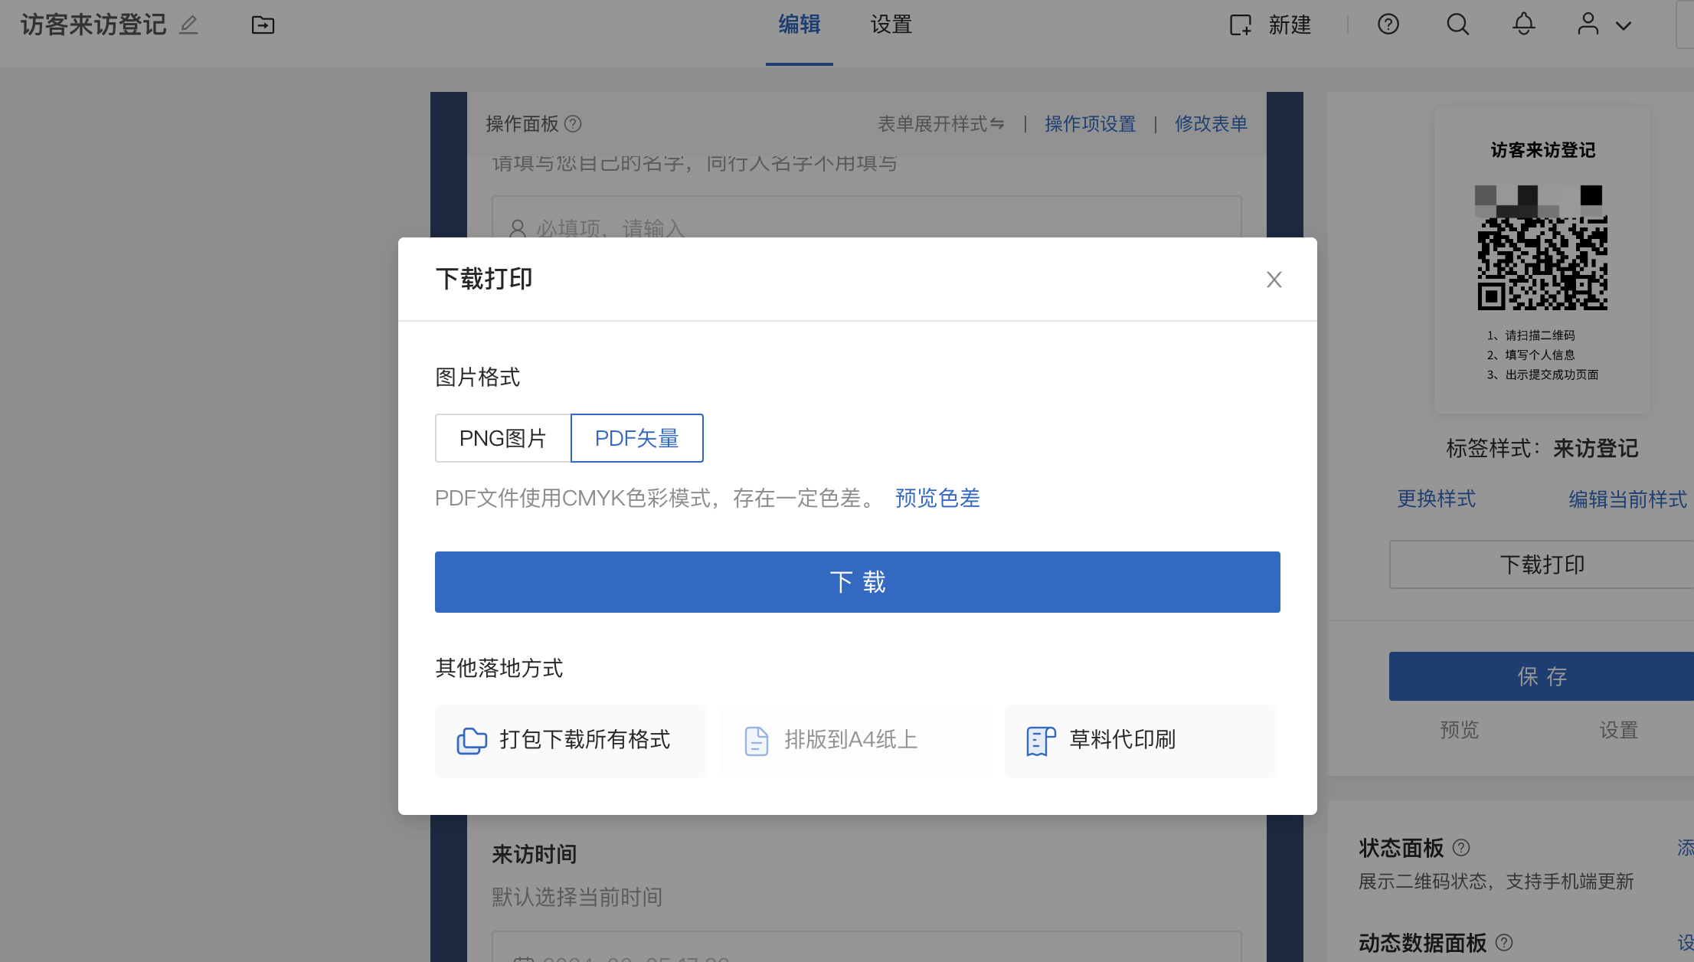Open help via the question mark icon
This screenshot has height=962, width=1694.
(1388, 25)
